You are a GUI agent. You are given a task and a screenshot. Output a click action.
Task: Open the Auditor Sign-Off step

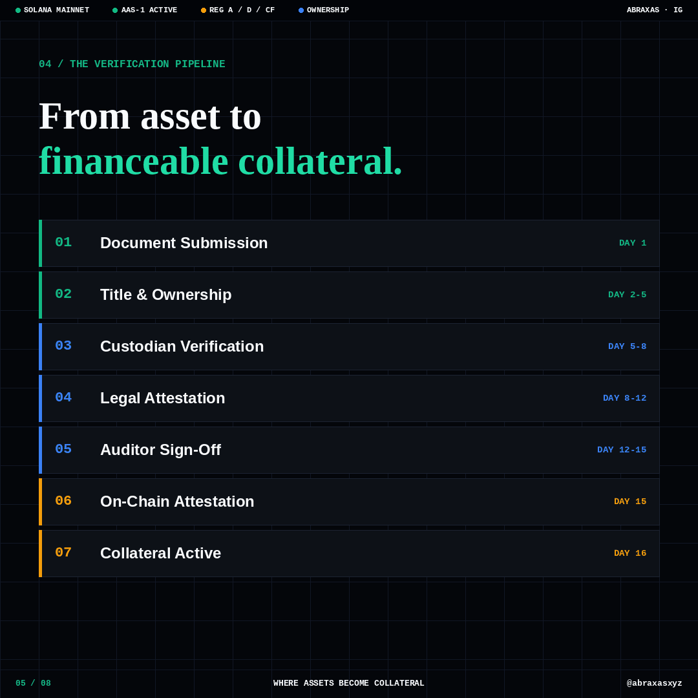click(x=349, y=450)
